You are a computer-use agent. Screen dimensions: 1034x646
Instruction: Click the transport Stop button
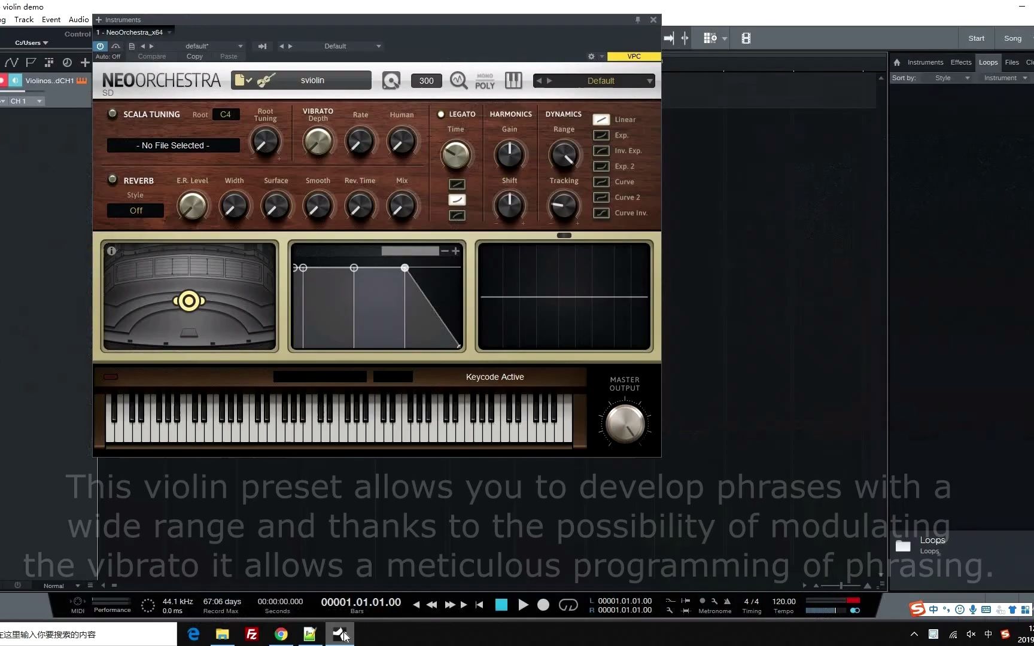501,605
